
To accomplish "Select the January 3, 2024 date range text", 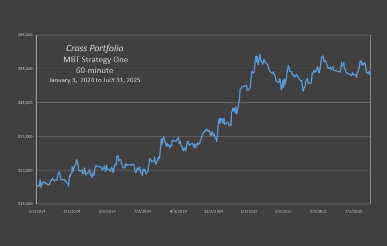I will (94, 80).
